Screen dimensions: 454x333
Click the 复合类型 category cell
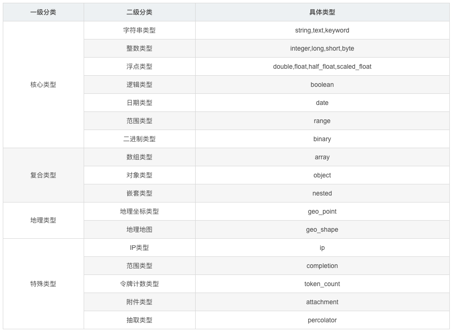click(43, 175)
